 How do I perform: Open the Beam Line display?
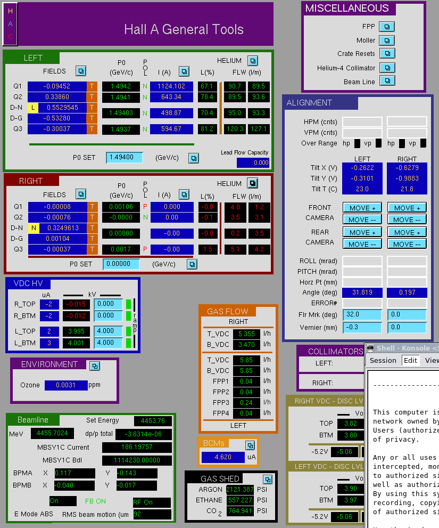(x=387, y=81)
